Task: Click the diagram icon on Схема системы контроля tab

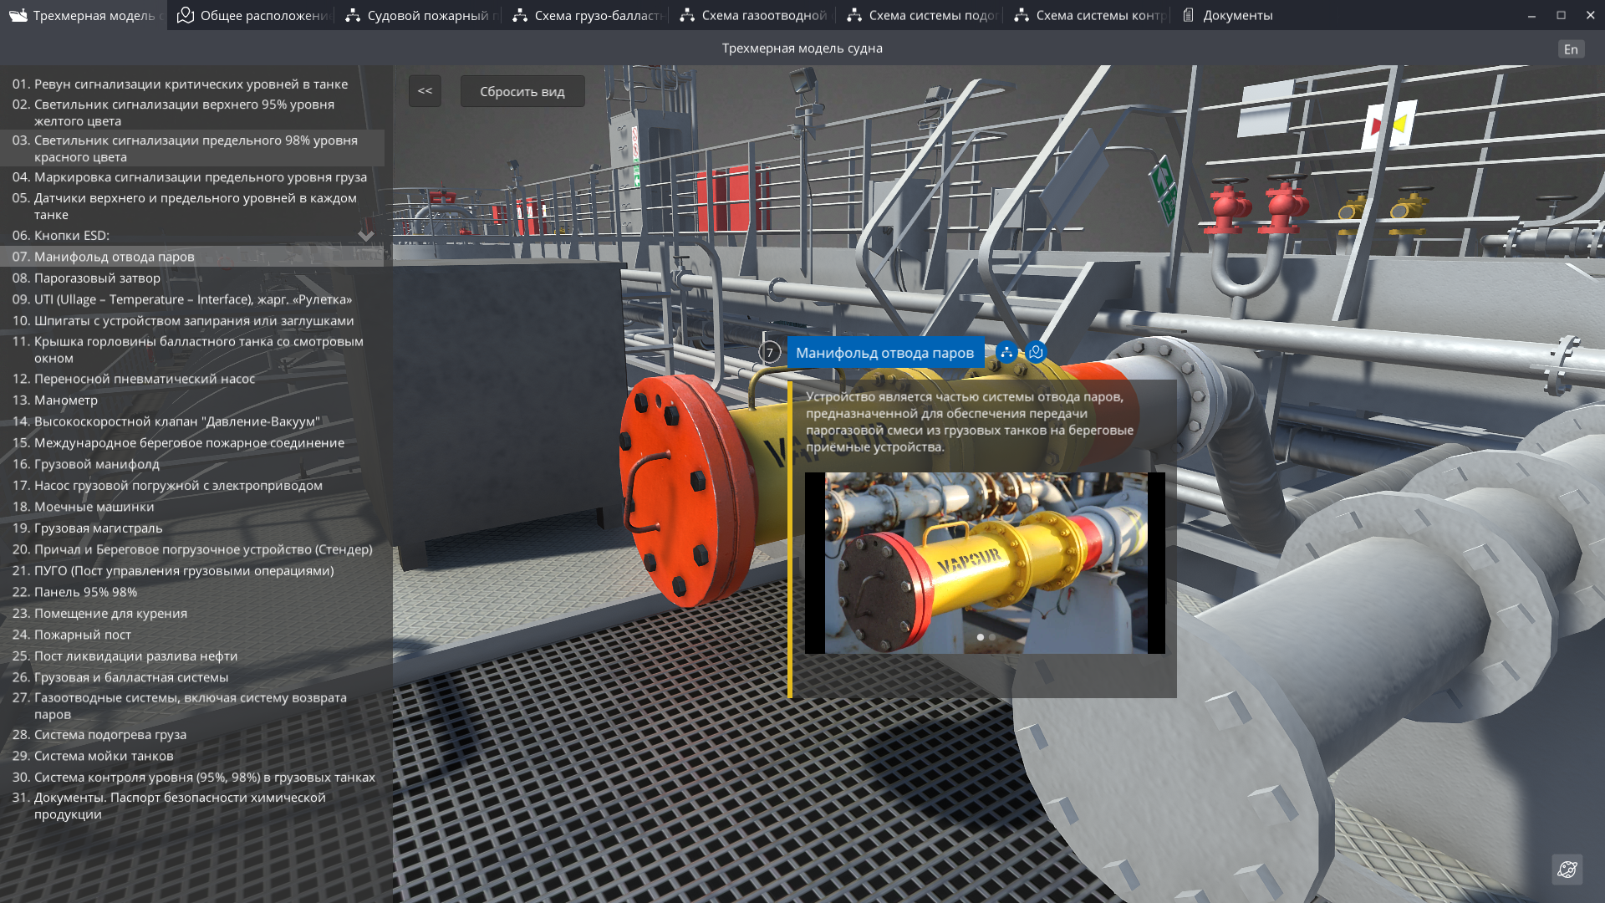Action: pos(1022,15)
